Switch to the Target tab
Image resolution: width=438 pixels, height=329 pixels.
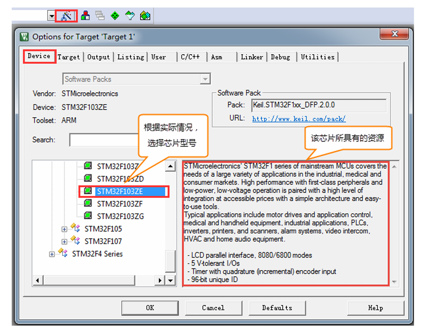tap(69, 57)
